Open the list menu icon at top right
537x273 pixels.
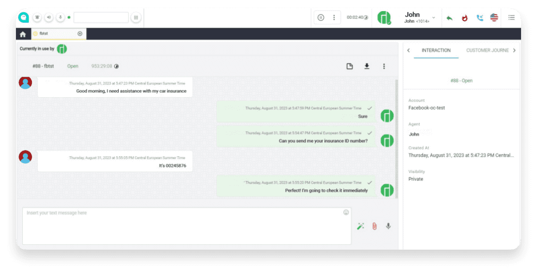pyautogui.click(x=511, y=18)
